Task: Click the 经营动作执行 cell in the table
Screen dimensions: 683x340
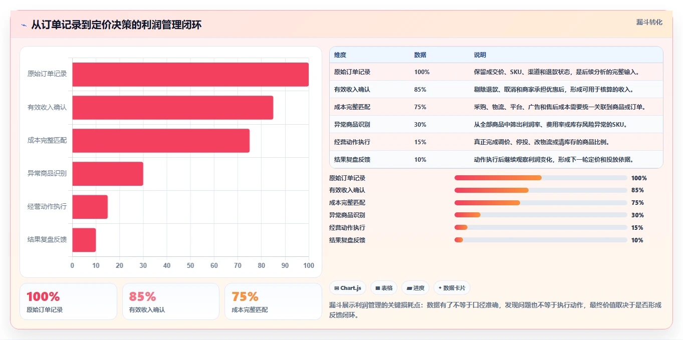Action: [x=352, y=142]
